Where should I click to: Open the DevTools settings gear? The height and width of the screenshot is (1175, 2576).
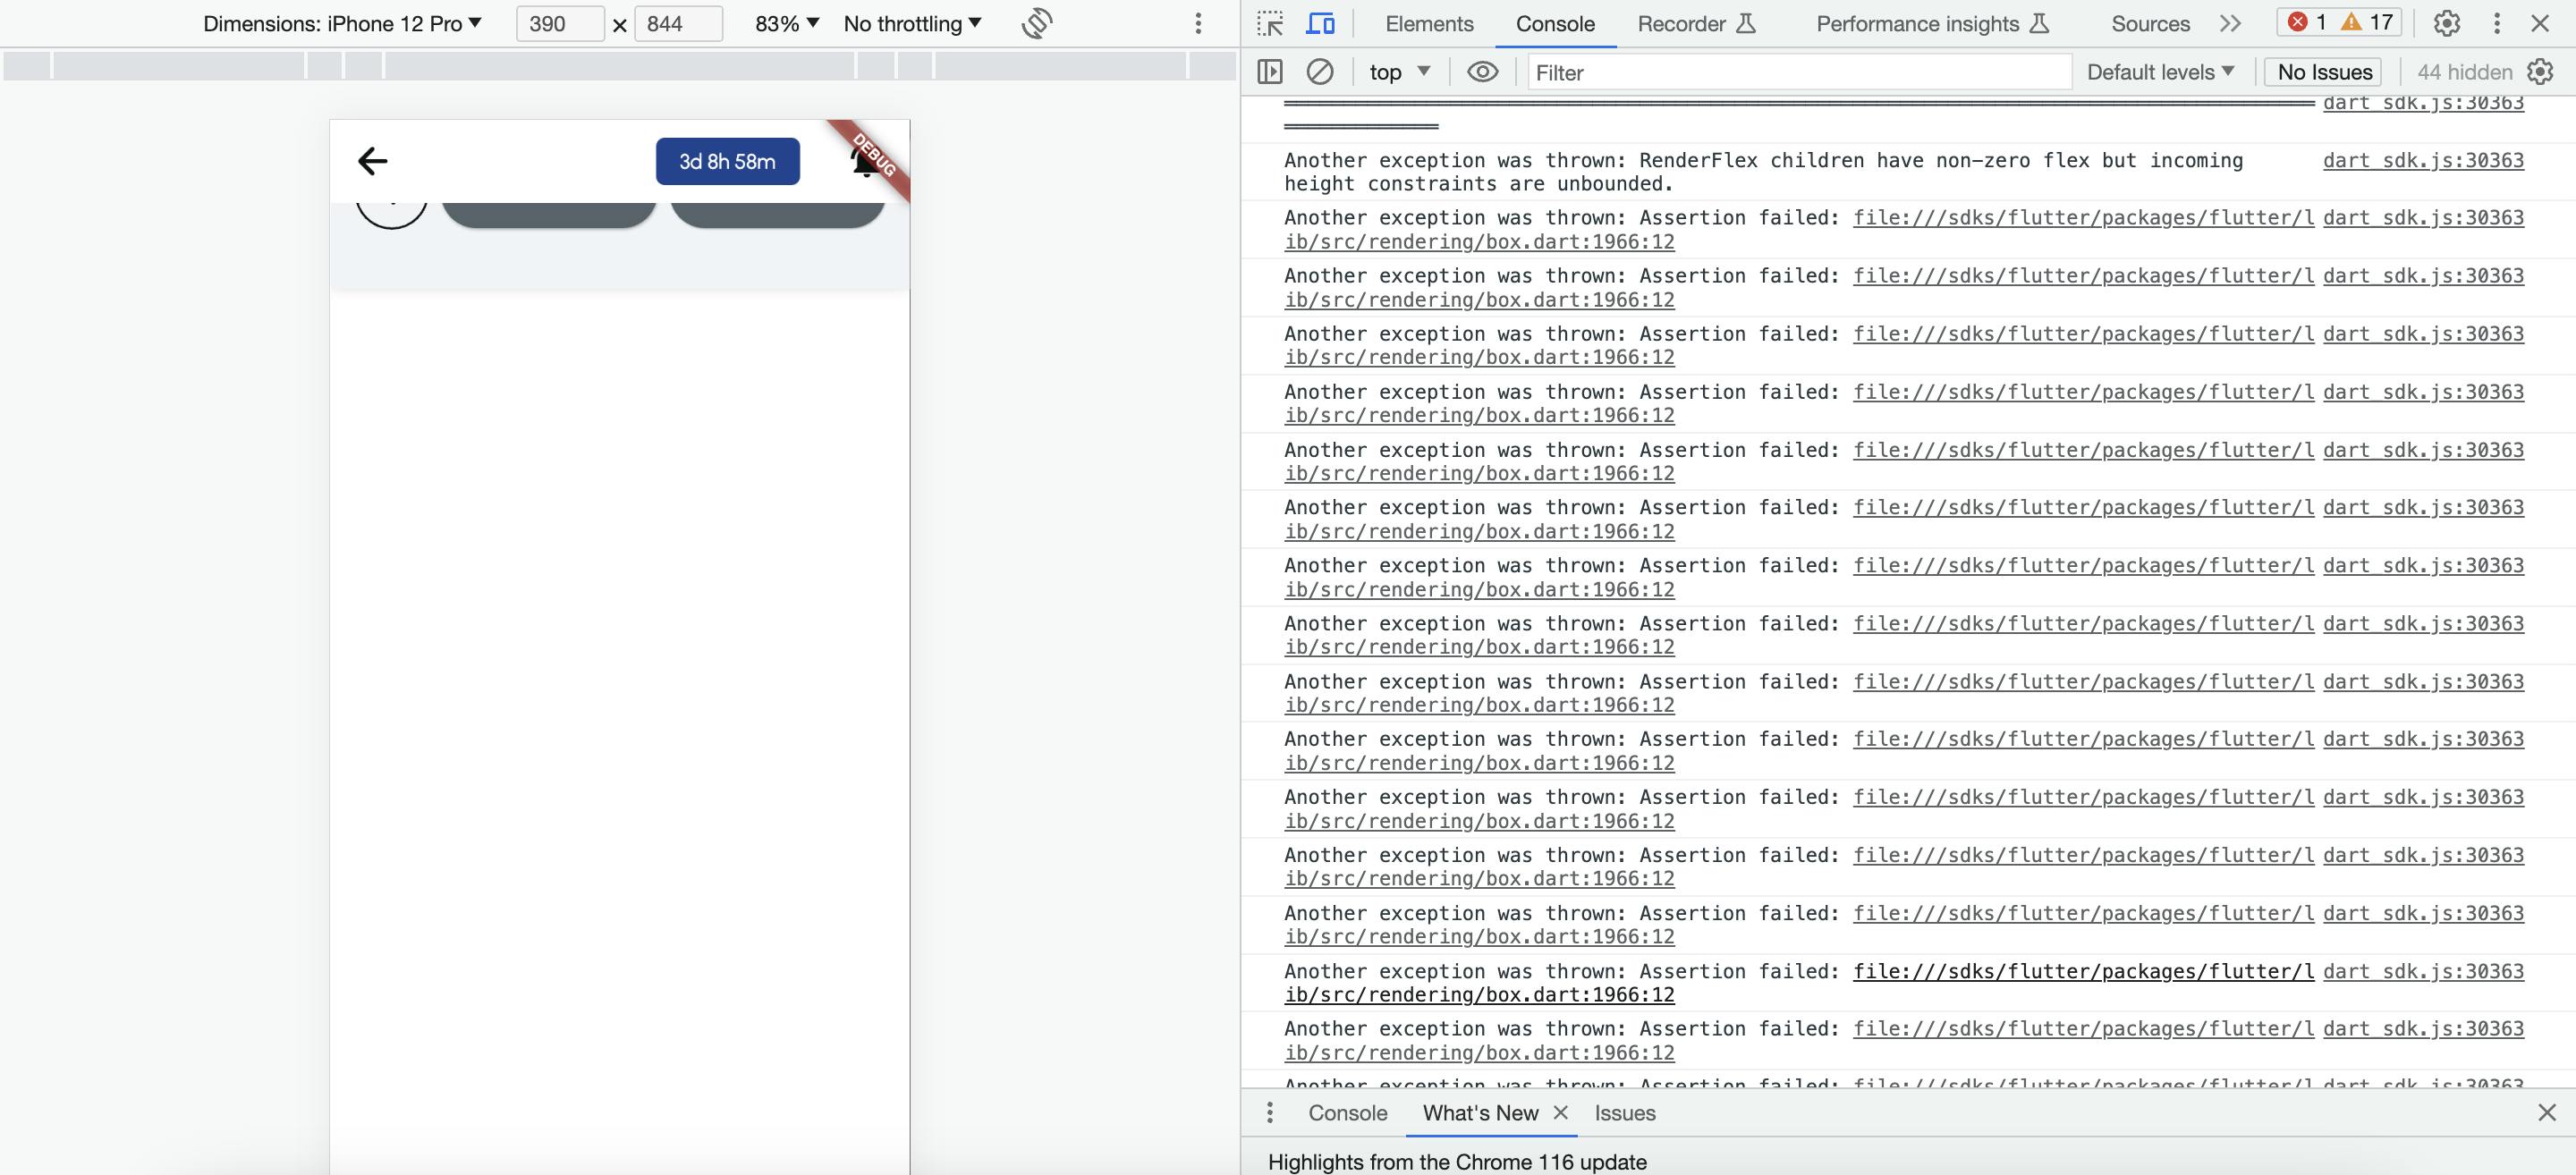[x=2446, y=23]
